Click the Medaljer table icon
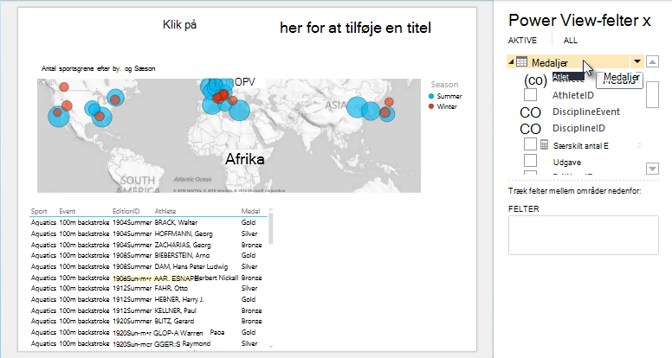The height and width of the screenshot is (358, 672). tap(521, 62)
